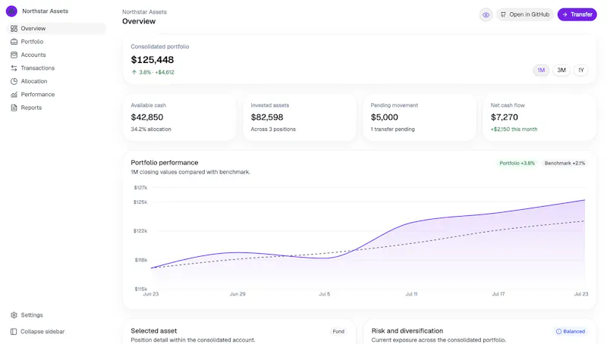Toggle value visibility with the eye button
The height and width of the screenshot is (344, 607).
click(486, 14)
